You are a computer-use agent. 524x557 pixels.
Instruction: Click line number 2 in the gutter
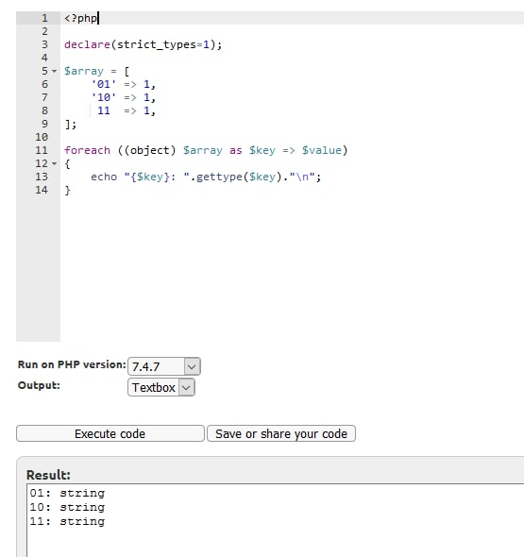pyautogui.click(x=44, y=31)
